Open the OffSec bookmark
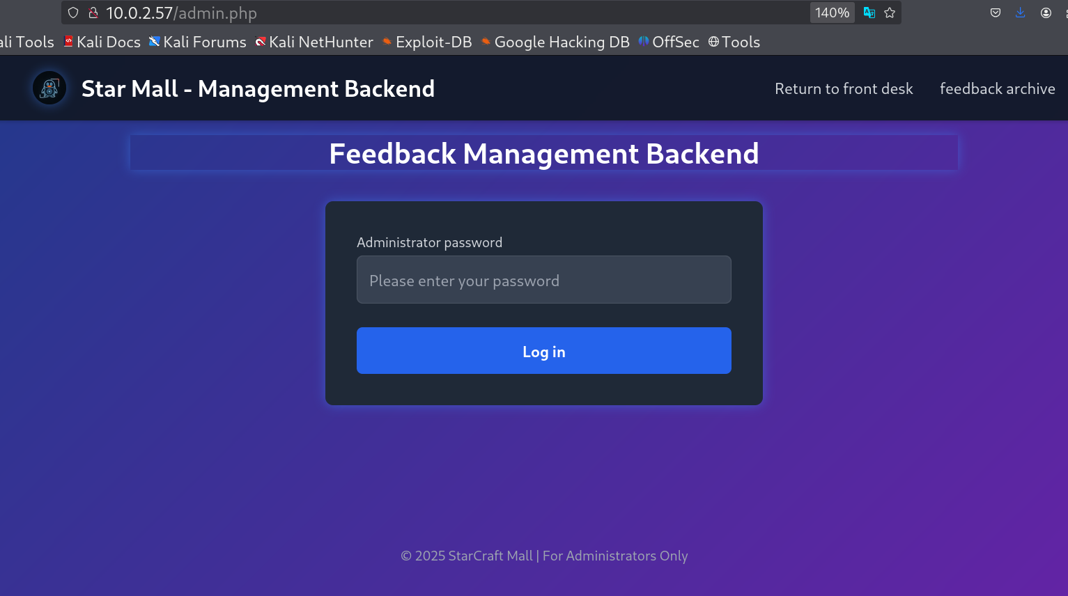 (x=669, y=42)
